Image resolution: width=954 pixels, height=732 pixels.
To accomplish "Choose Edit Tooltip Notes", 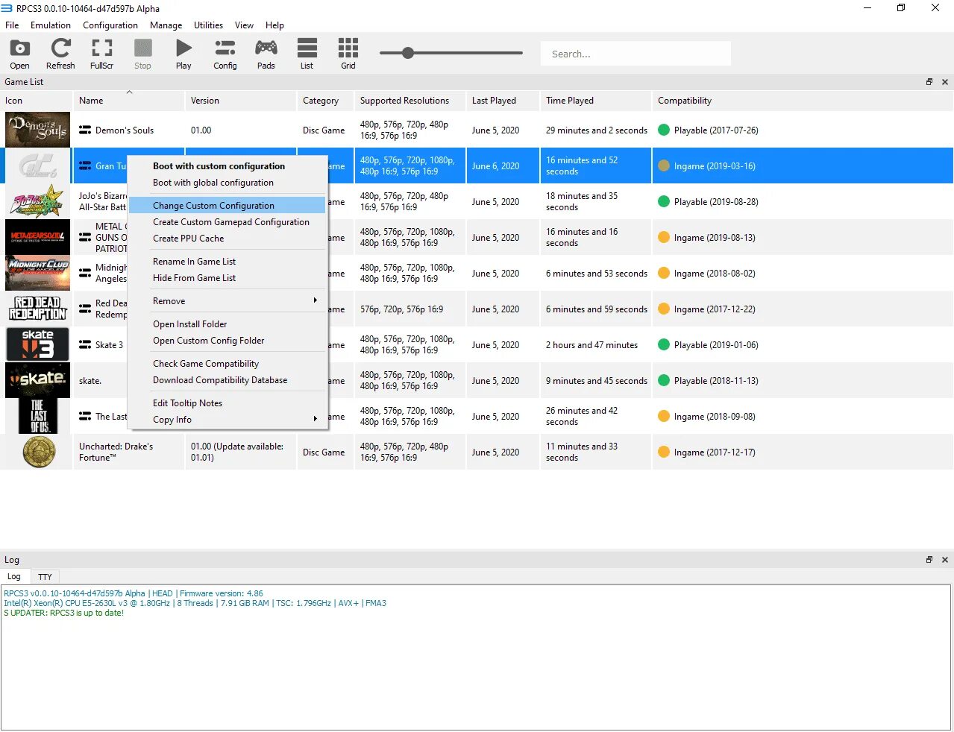I will click(x=227, y=403).
